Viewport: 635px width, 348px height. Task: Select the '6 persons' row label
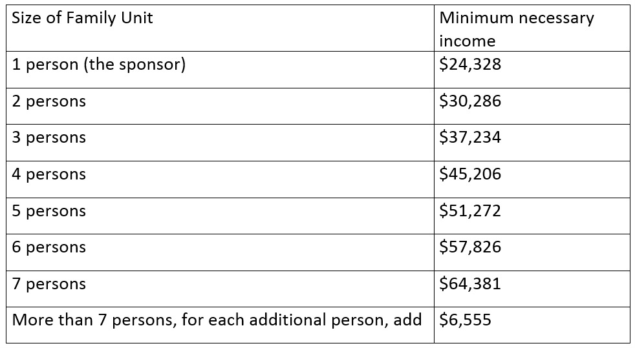click(x=49, y=247)
